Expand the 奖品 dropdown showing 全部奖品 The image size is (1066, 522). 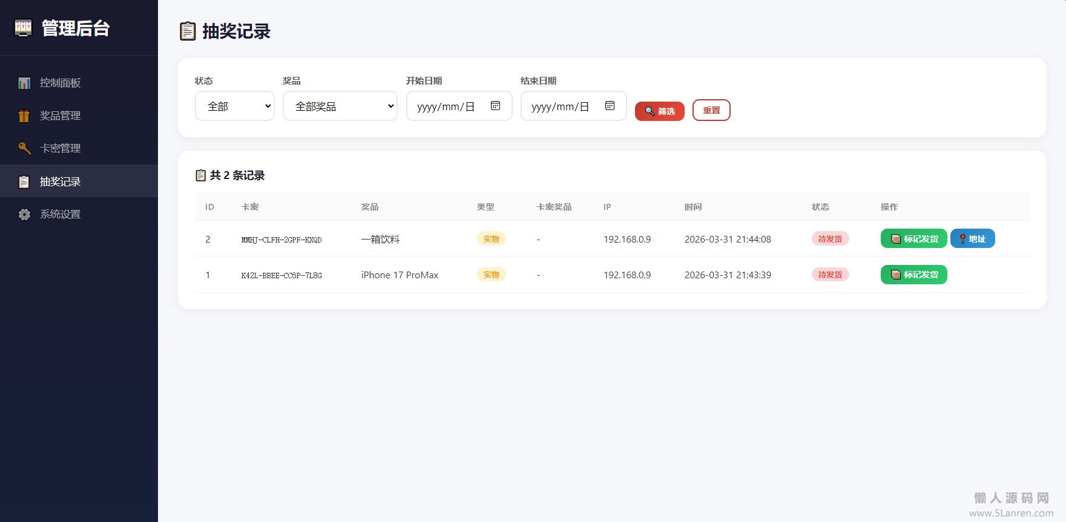coord(340,106)
